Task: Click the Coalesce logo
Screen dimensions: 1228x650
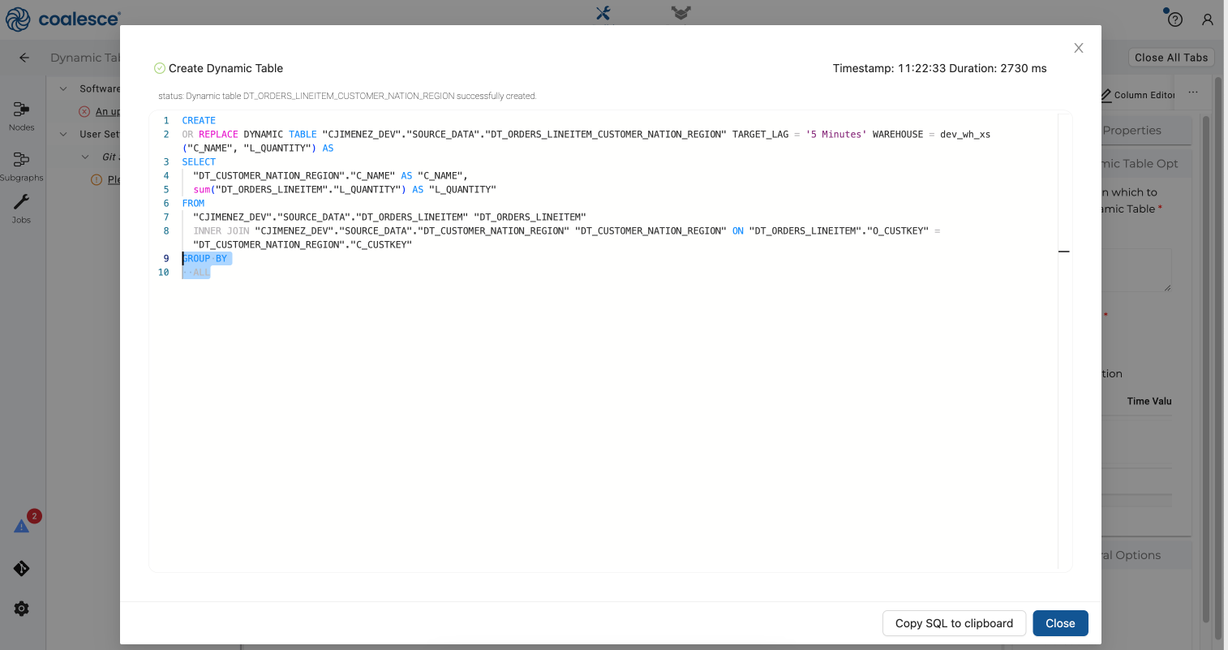Action: 63,19
